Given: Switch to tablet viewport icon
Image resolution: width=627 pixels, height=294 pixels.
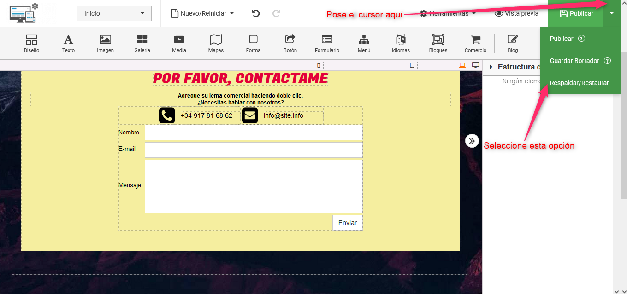Looking at the screenshot, I should click(412, 65).
